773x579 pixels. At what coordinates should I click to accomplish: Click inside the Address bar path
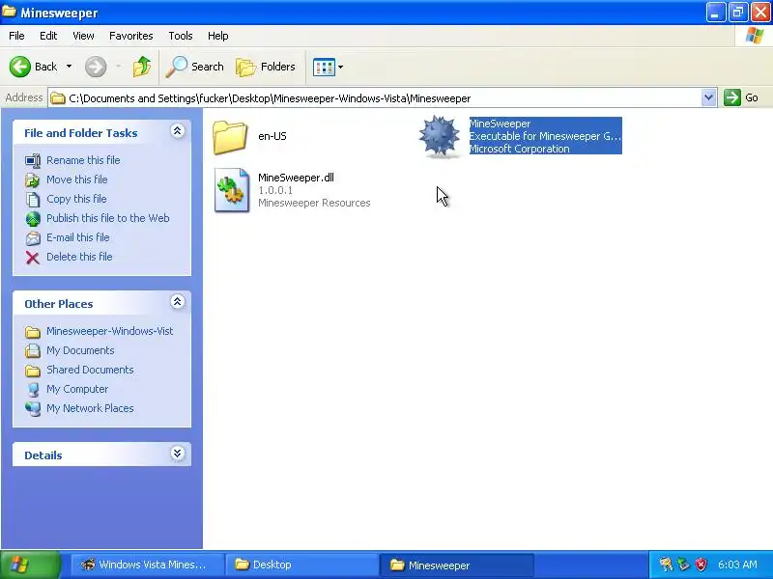click(375, 98)
